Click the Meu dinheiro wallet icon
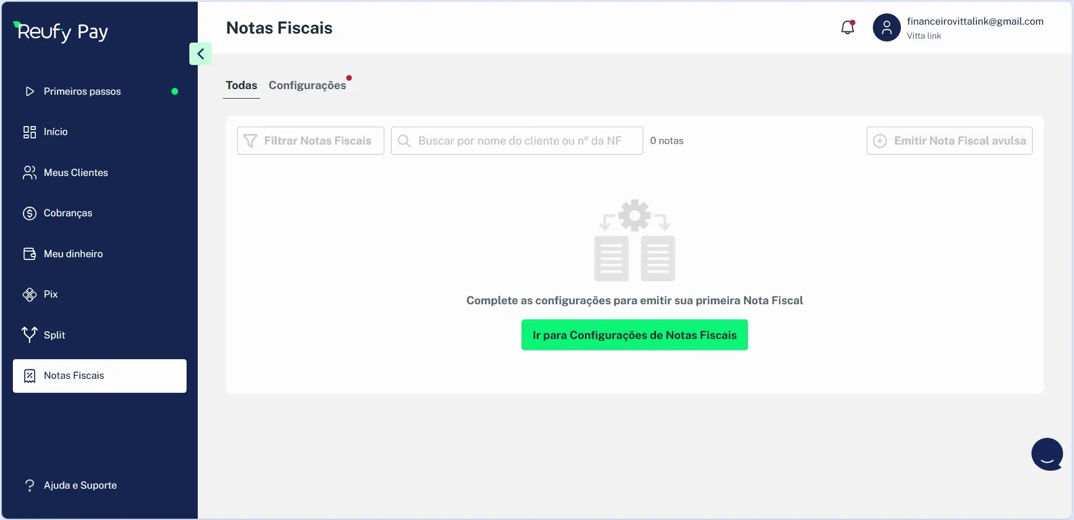This screenshot has width=1074, height=520. click(29, 254)
